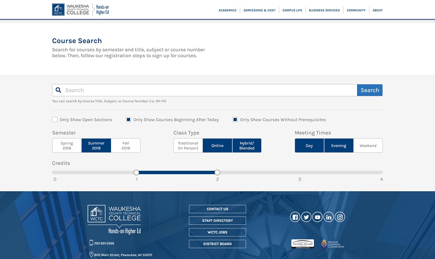This screenshot has height=259, width=435.
Task: Open the Twitter social icon
Action: [306, 217]
